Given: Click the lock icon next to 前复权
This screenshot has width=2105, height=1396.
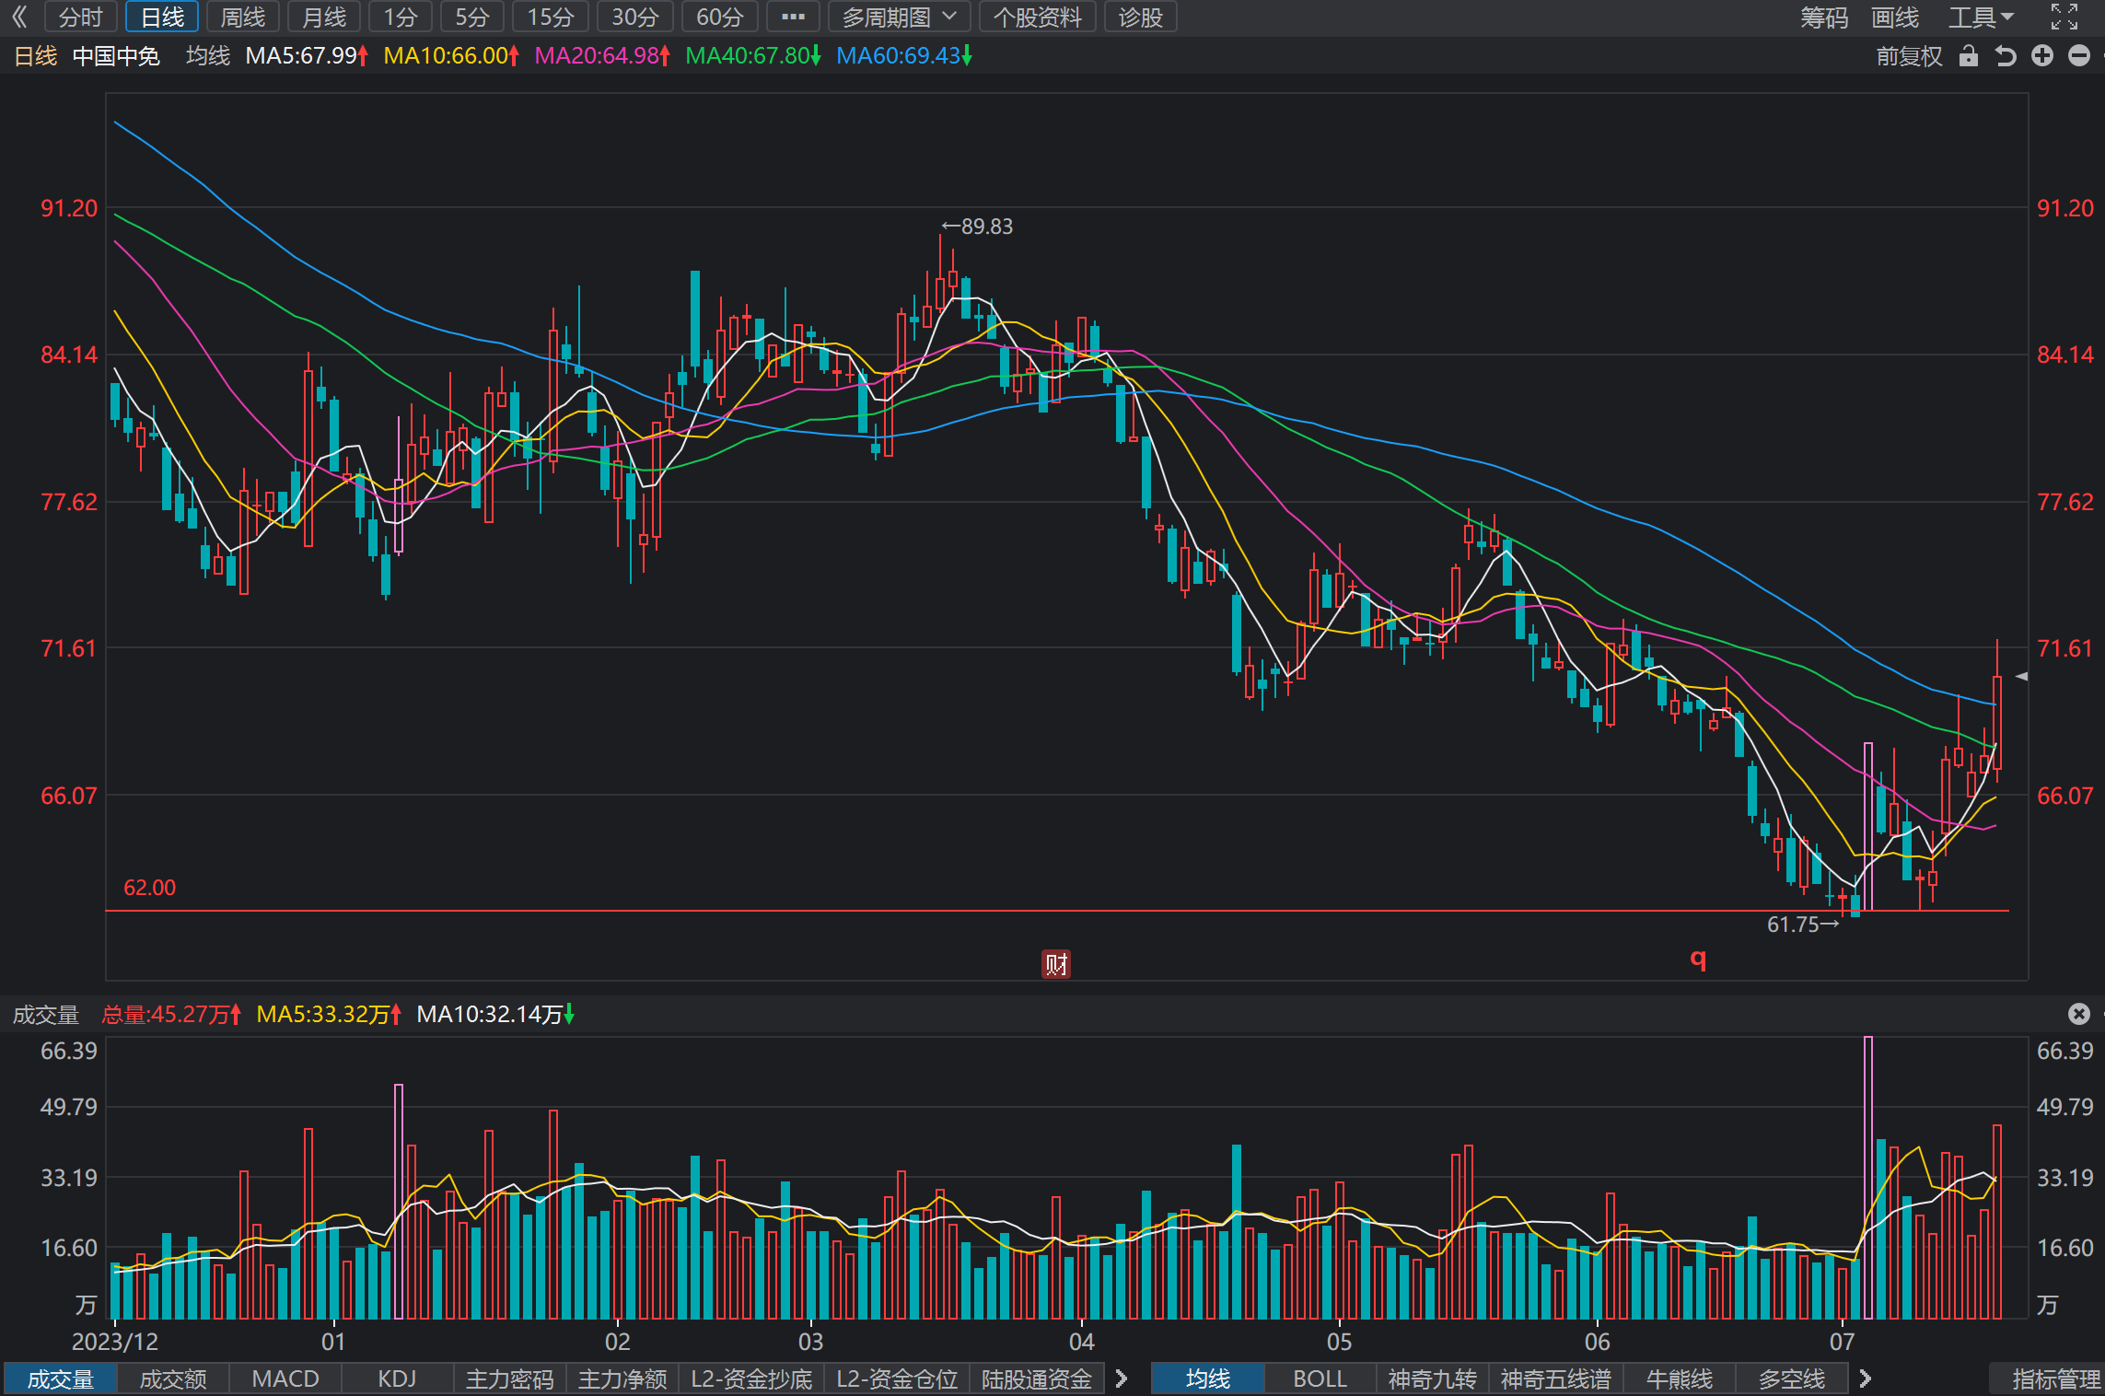Looking at the screenshot, I should (1969, 56).
